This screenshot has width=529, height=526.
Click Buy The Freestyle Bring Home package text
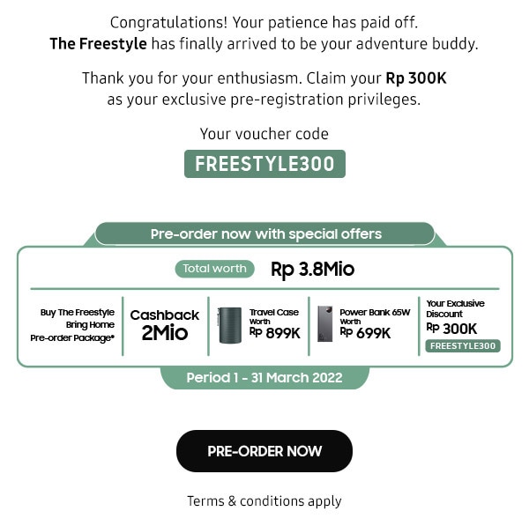[72, 325]
